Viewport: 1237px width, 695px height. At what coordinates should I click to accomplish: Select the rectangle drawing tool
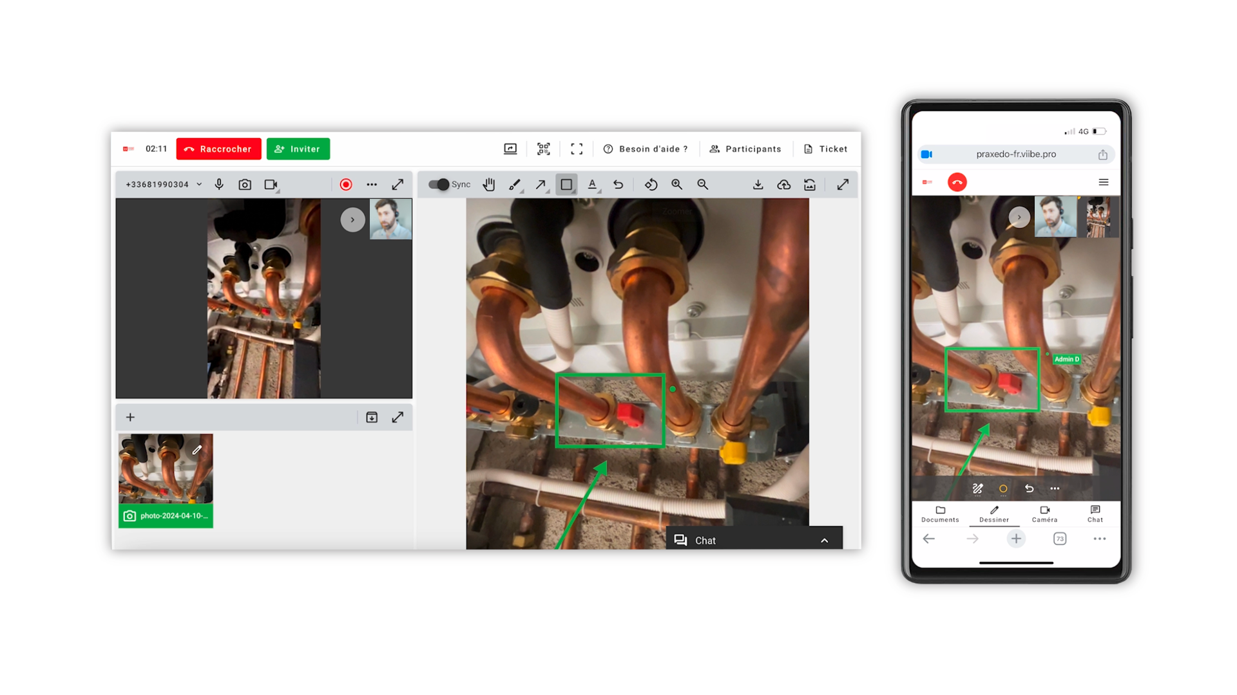pos(566,185)
